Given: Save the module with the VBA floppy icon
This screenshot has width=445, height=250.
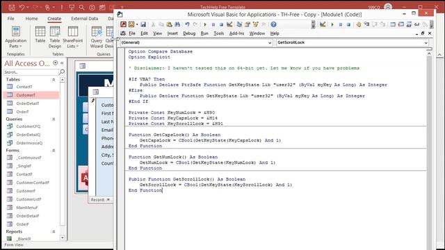Looking at the screenshot, I should click(x=143, y=24).
